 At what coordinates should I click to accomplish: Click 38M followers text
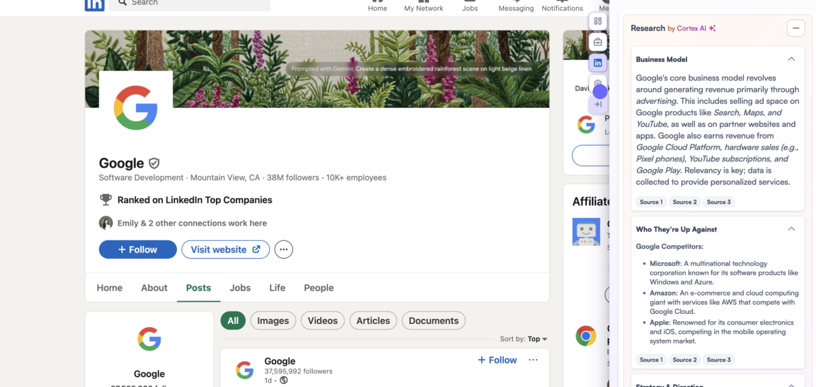pyautogui.click(x=293, y=178)
